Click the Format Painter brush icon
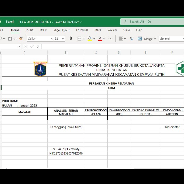Image resolution: width=184 pixels, height=184 pixels. 21,38
